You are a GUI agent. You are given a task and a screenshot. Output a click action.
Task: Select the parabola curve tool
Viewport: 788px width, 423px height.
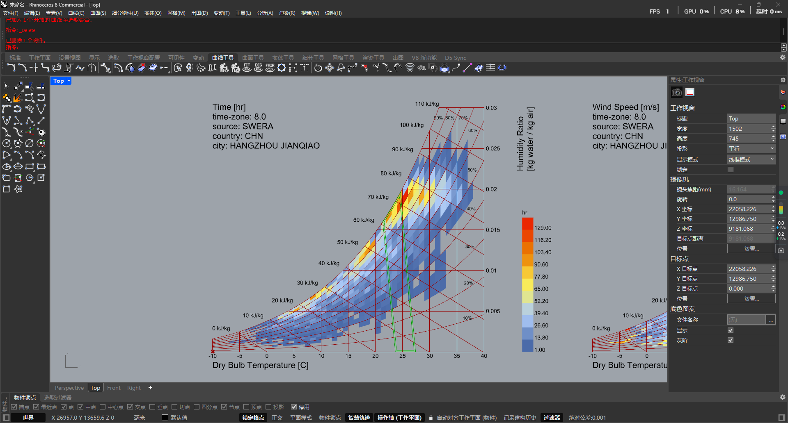[x=41, y=109]
